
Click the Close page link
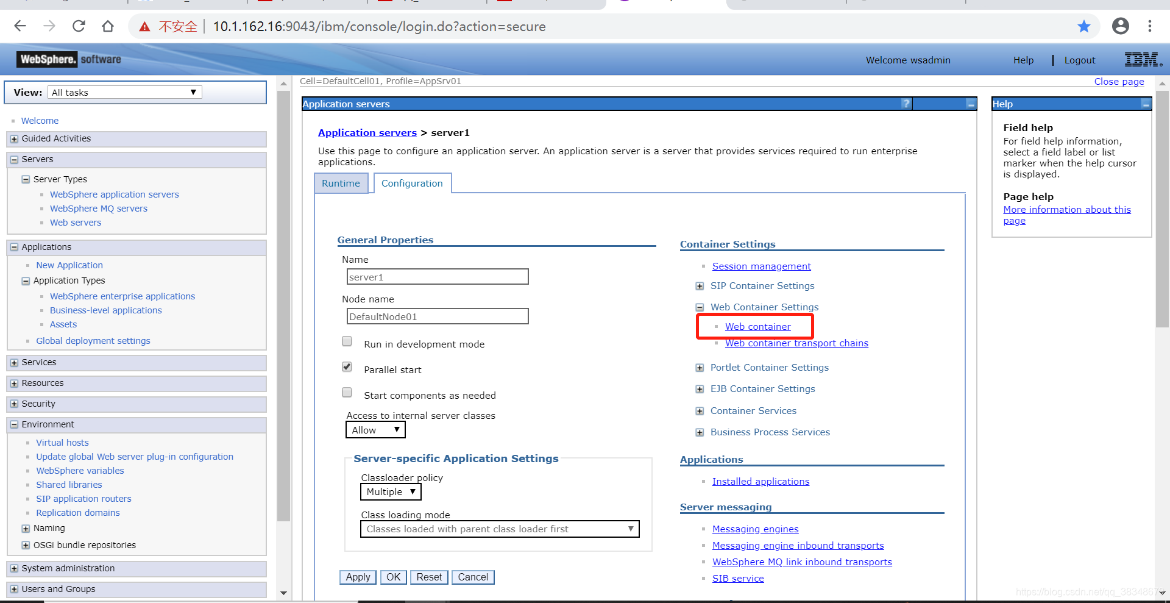pyautogui.click(x=1119, y=81)
